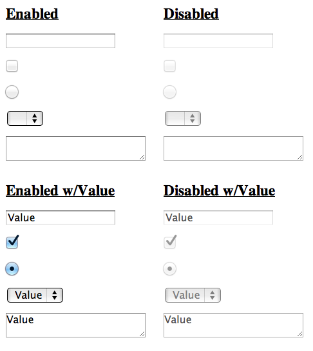The width and height of the screenshot is (313, 351).
Task: Click the disabled empty radio button
Action: pyautogui.click(x=169, y=92)
